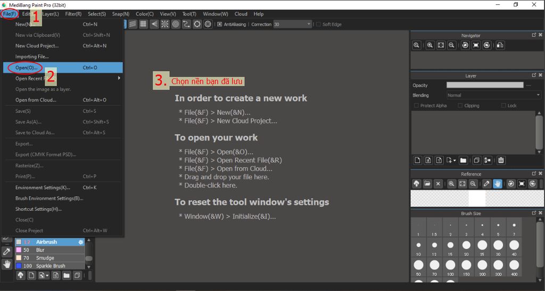
Task: Select the curve snap icon
Action: tap(186, 24)
